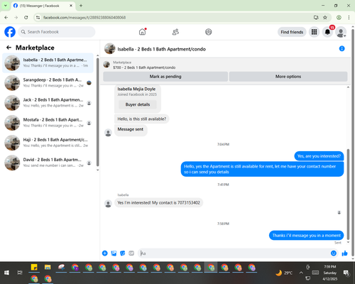Click the chat messages scrollbar
Screen dimensions: 355x284
point(348,194)
